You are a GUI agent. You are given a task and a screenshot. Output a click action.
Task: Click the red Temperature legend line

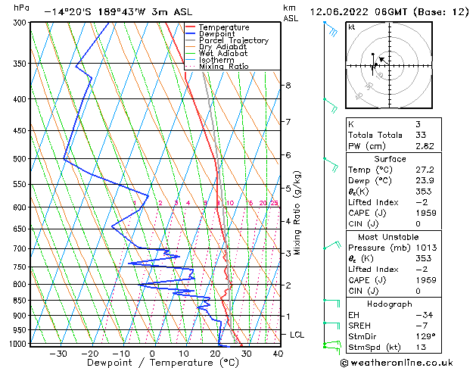click(x=190, y=27)
